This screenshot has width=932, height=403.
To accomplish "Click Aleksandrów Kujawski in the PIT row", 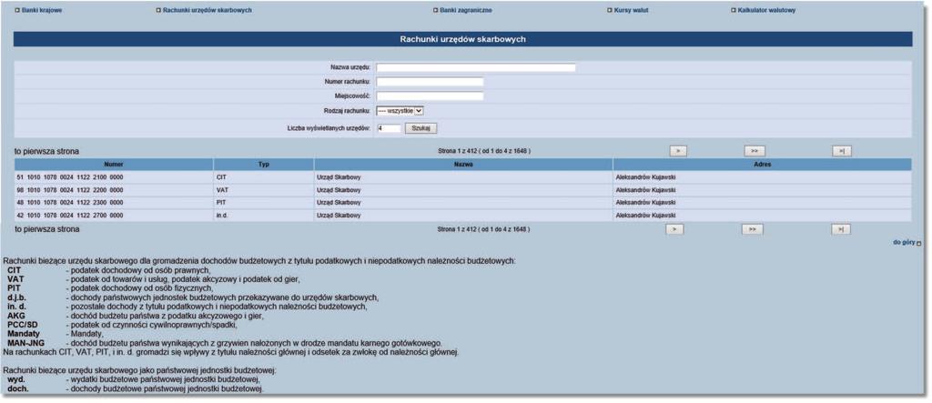I will coord(646,203).
